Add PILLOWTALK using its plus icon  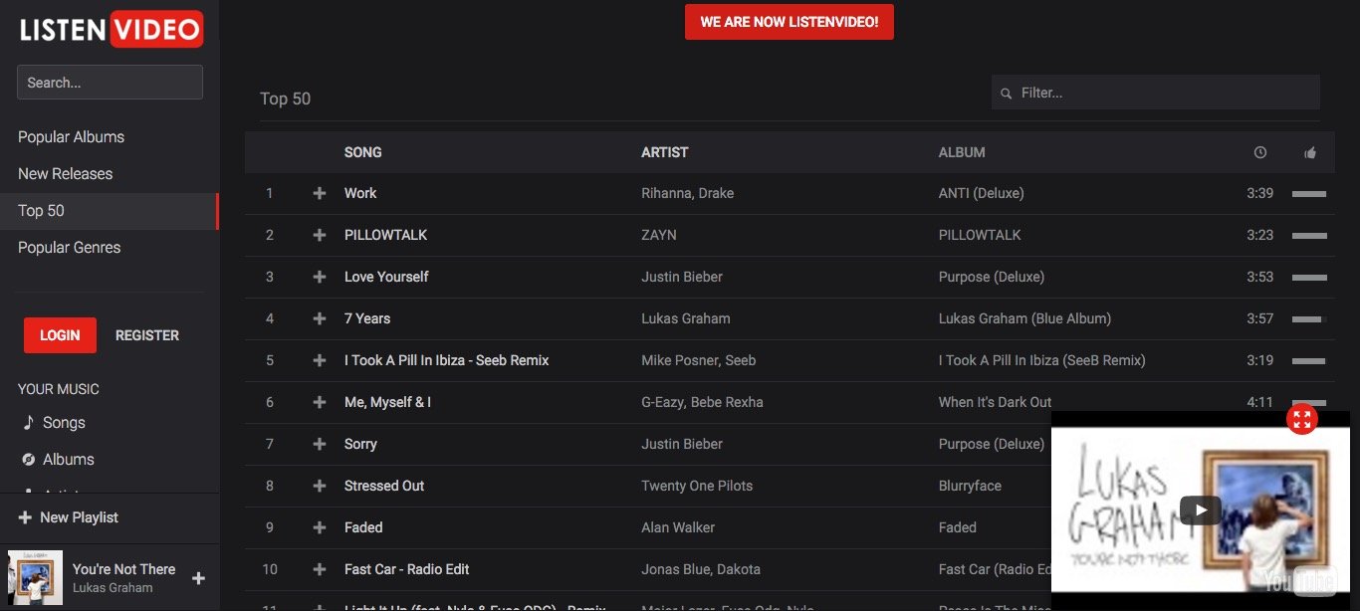320,235
